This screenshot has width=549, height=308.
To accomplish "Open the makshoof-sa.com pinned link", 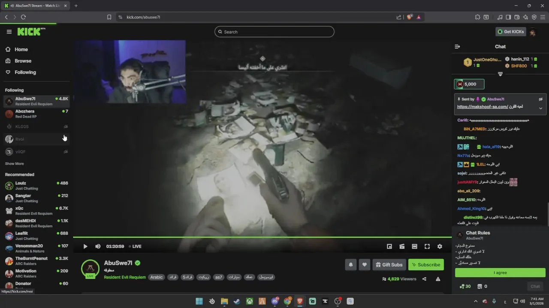I will (483, 107).
